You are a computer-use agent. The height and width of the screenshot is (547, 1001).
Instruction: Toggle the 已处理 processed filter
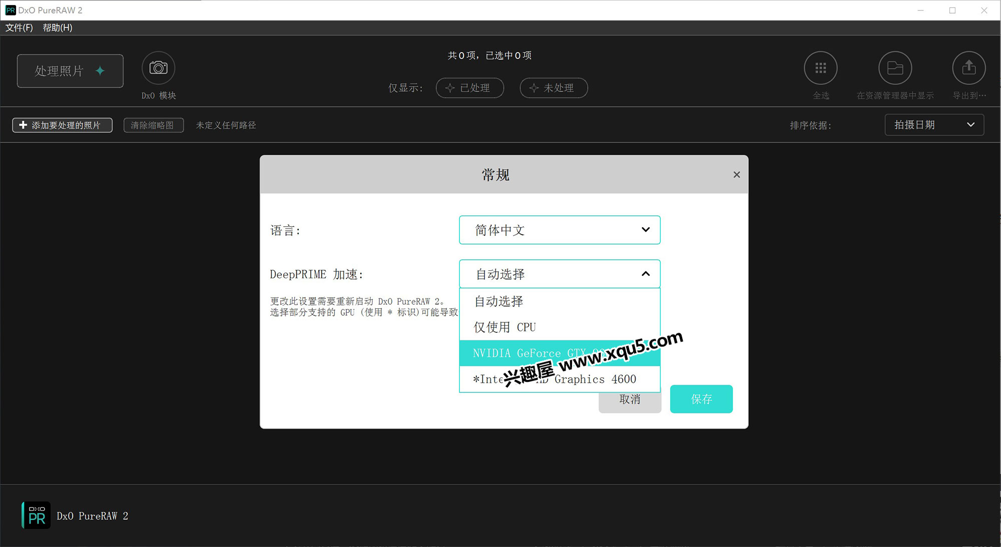click(x=469, y=88)
